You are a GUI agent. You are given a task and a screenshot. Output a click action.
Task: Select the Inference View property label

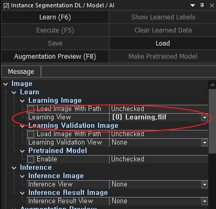(x=50, y=184)
